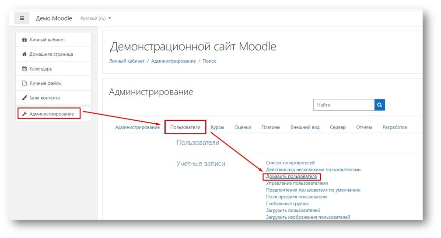The height and width of the screenshot is (238, 441).
Task: Open Календарь from the sidebar
Action: (53, 69)
